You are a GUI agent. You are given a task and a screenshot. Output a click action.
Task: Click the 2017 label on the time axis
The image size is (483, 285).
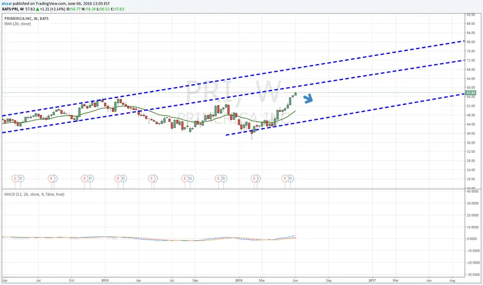pos(372,281)
